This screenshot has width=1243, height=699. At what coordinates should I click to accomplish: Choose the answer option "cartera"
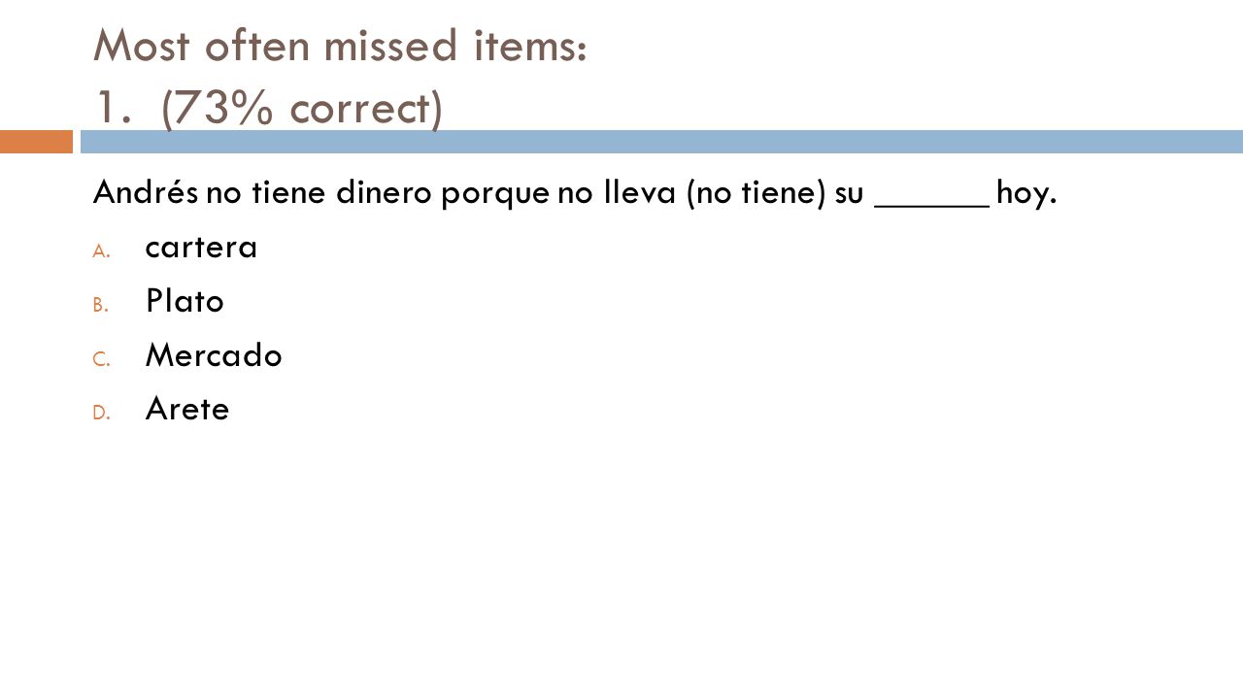(201, 249)
